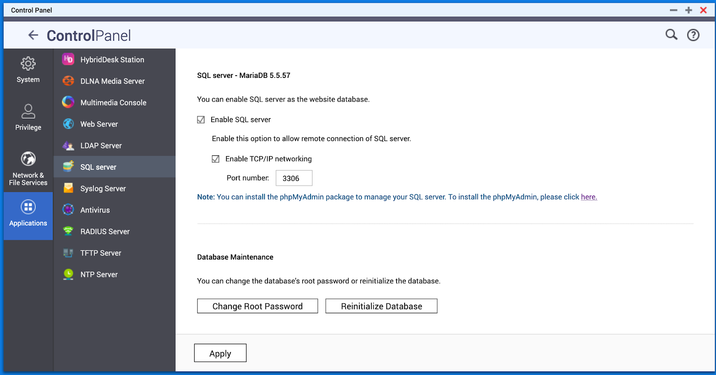
Task: Open the System category
Action: pos(28,70)
